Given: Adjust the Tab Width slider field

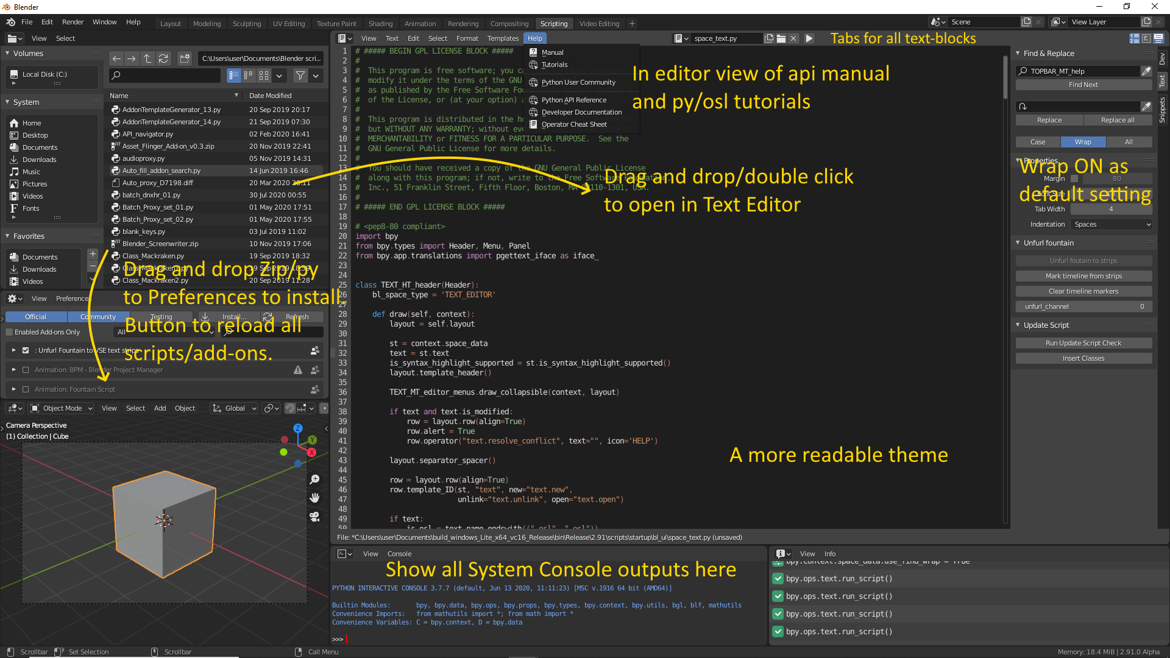Looking at the screenshot, I should point(1111,209).
